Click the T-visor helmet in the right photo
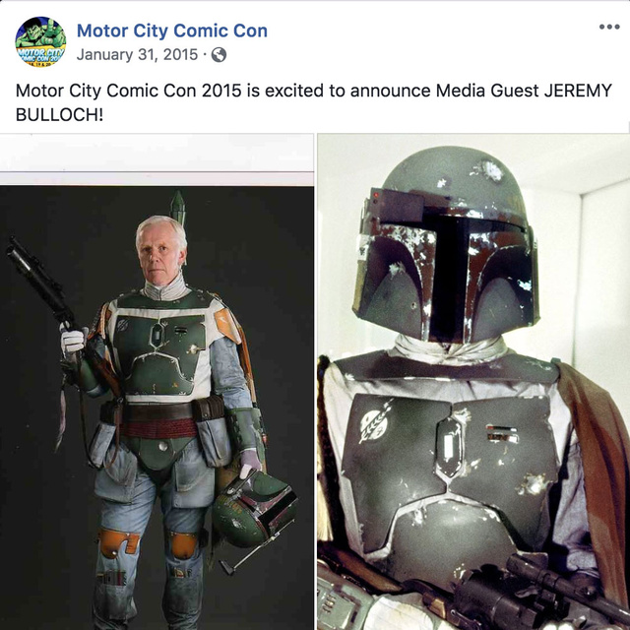The image size is (630, 630). pos(447,246)
